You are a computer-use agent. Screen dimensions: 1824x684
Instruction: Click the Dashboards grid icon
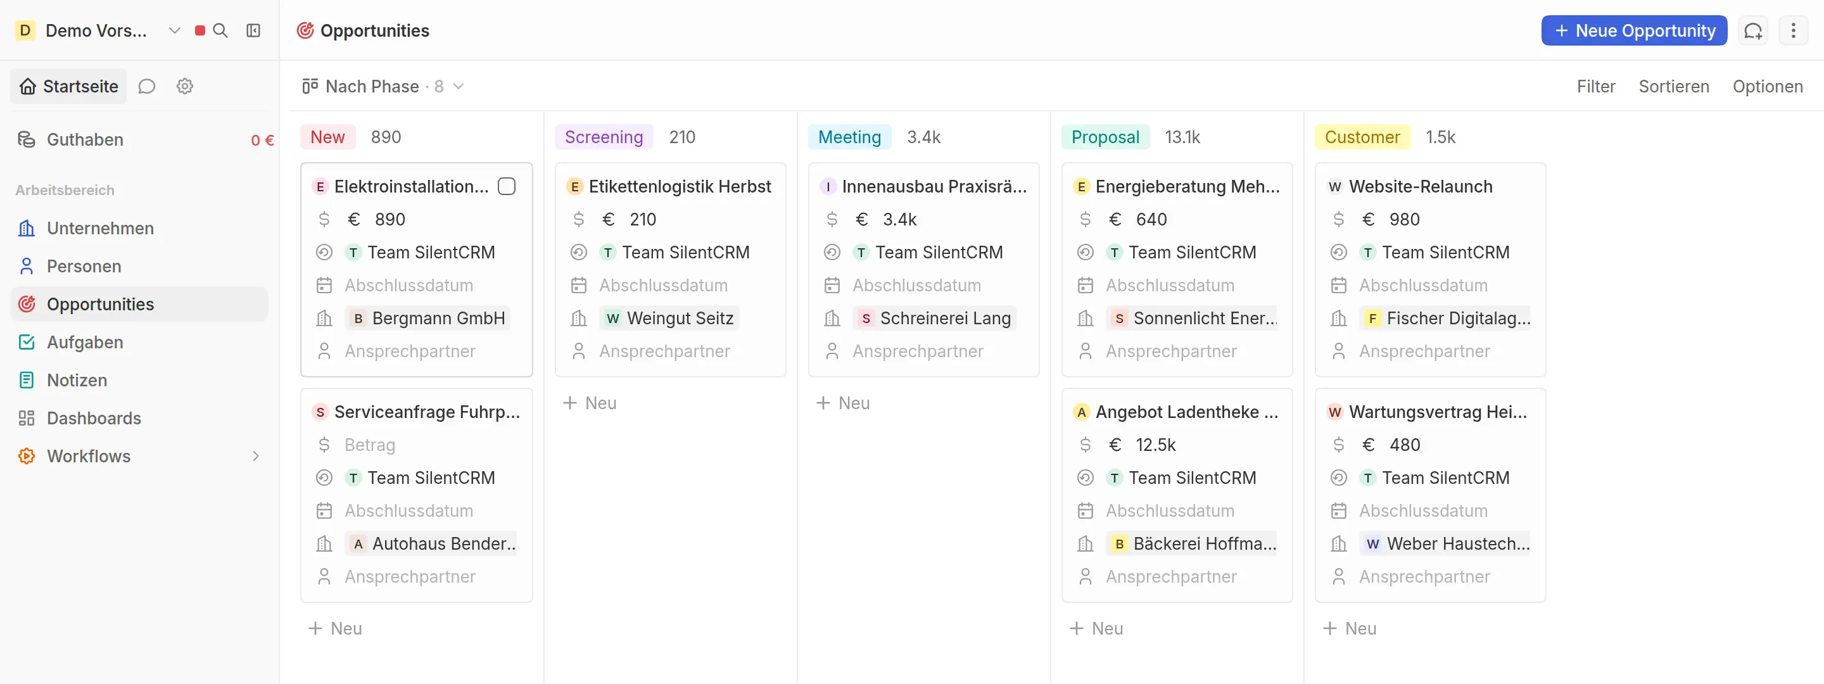pyautogui.click(x=26, y=418)
